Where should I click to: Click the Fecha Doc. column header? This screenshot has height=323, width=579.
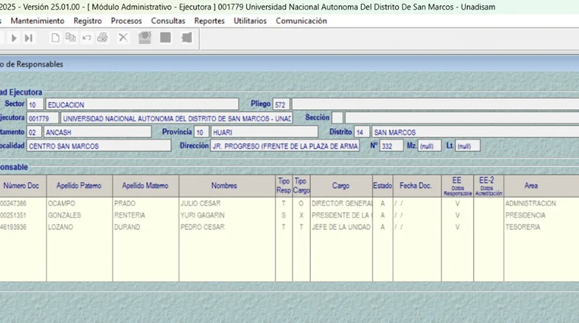tap(417, 185)
